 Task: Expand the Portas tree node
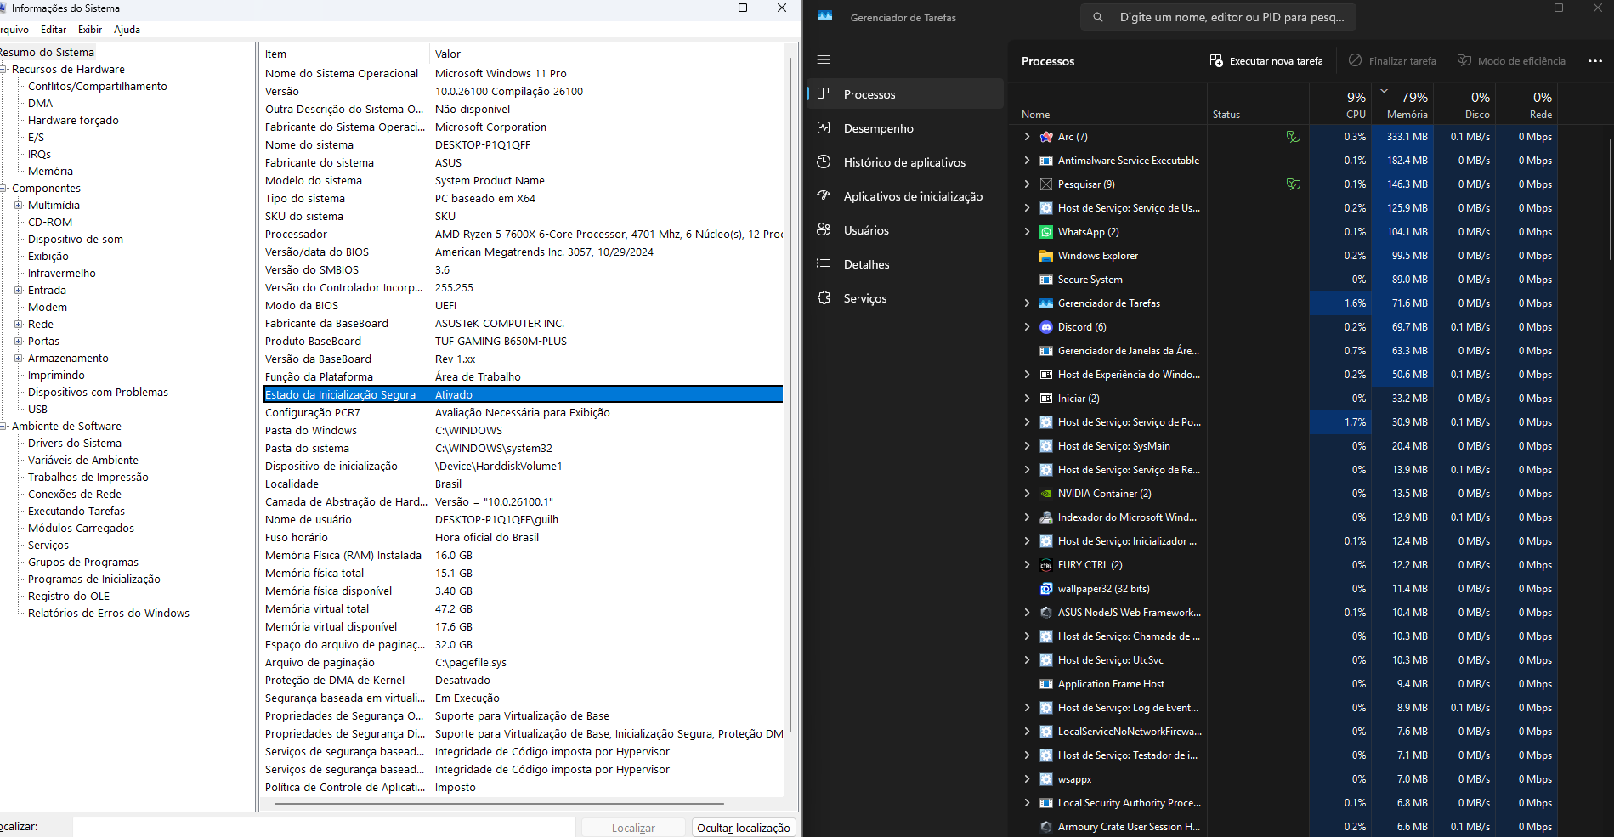coord(19,341)
